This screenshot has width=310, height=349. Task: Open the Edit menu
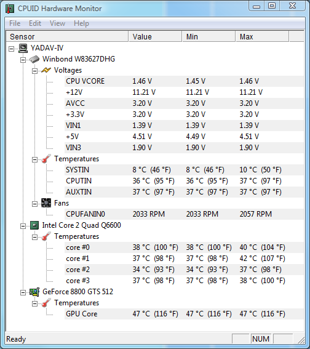[35, 23]
